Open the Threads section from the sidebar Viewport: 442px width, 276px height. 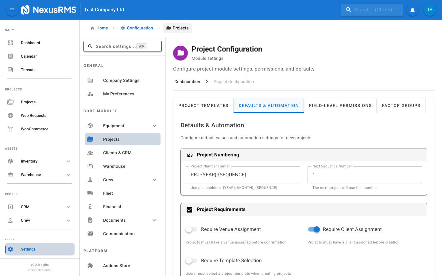[x=28, y=70]
